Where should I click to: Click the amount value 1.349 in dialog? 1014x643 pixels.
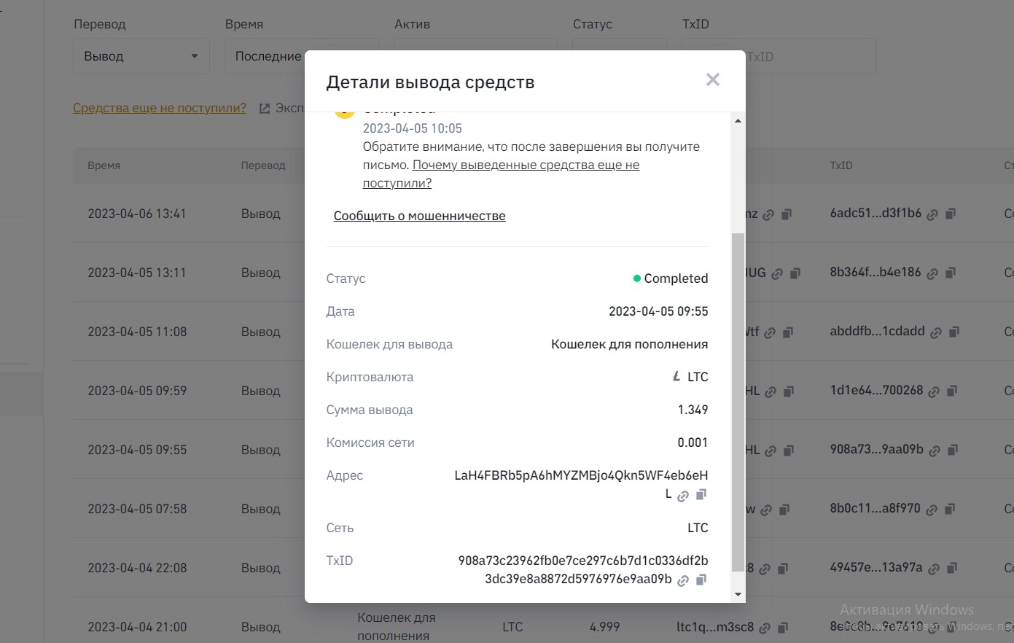tap(693, 410)
